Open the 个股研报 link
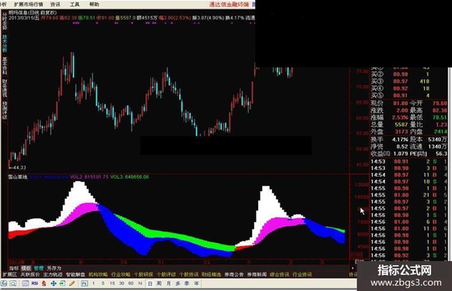452x291 pixels. 143,275
